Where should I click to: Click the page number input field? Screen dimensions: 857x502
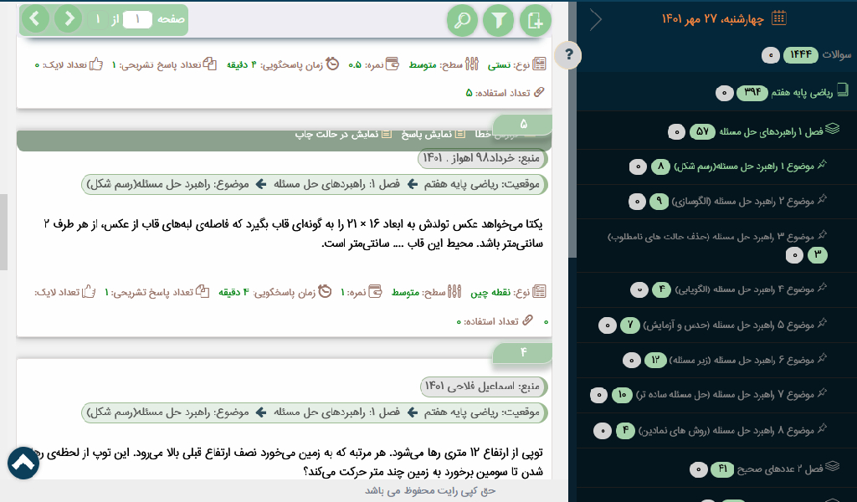tap(137, 19)
